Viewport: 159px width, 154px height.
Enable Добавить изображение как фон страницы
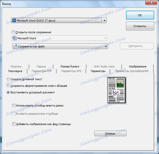(x=14, y=124)
